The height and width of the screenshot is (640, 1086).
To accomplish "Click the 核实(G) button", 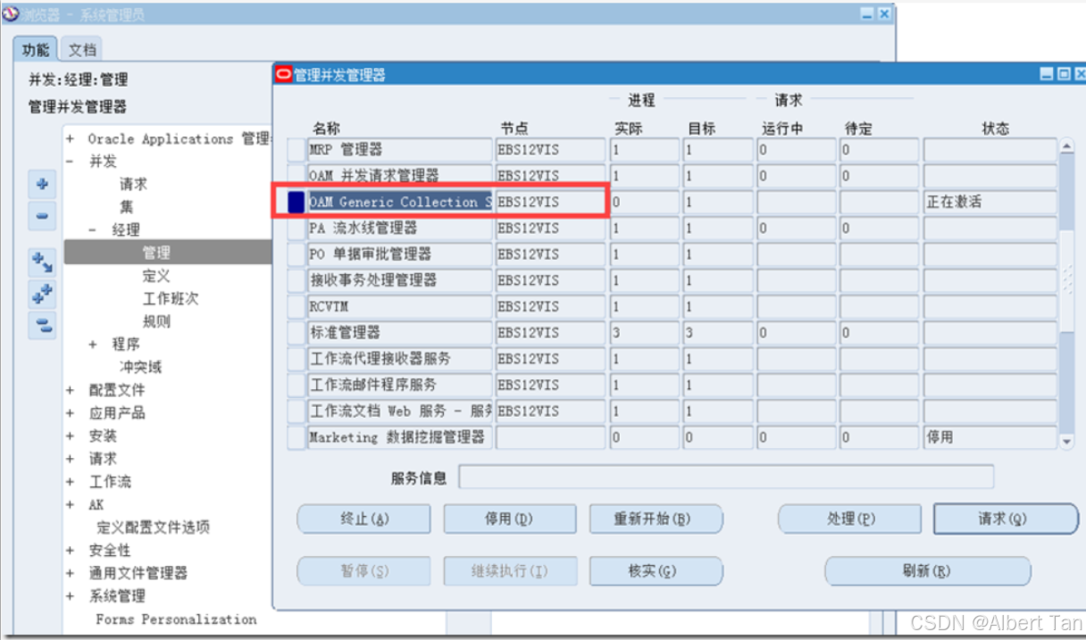I will (x=656, y=570).
